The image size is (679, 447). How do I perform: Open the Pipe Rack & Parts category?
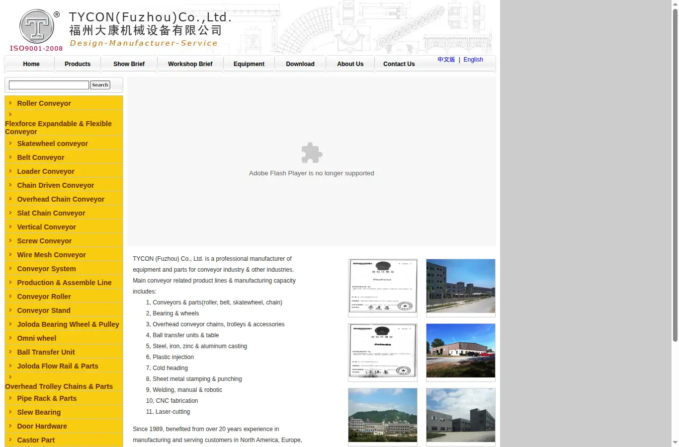[x=47, y=398]
